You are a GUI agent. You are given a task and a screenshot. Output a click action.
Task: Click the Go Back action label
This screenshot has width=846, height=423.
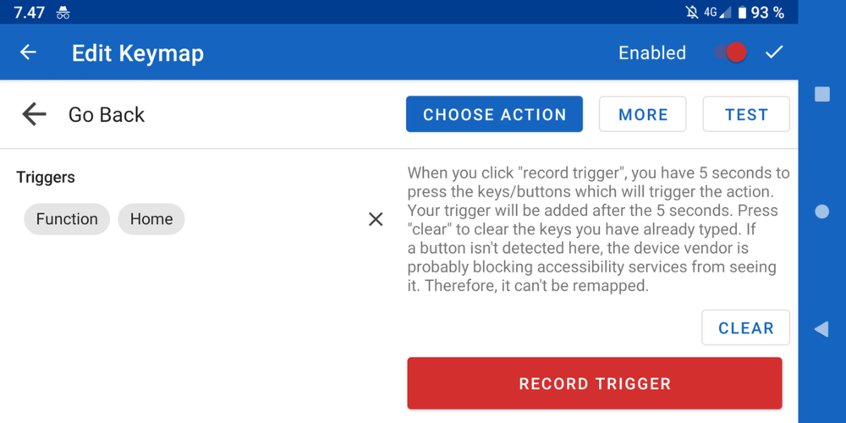click(107, 115)
